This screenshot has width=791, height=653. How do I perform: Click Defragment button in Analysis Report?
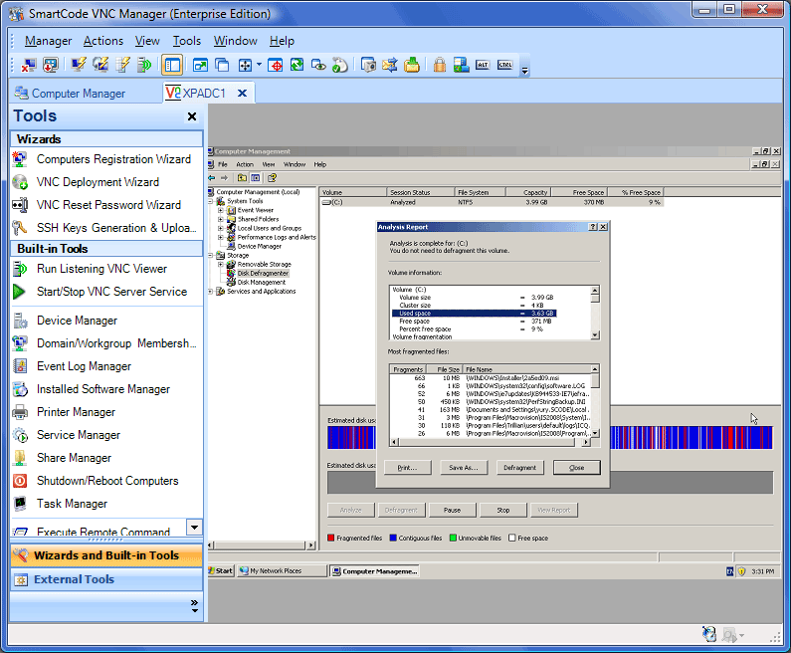pyautogui.click(x=520, y=468)
